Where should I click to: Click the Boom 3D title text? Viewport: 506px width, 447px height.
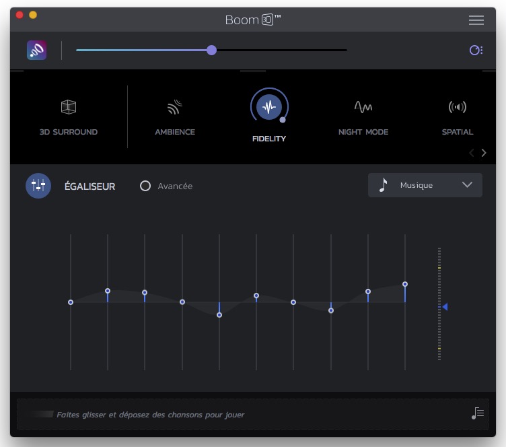[253, 20]
